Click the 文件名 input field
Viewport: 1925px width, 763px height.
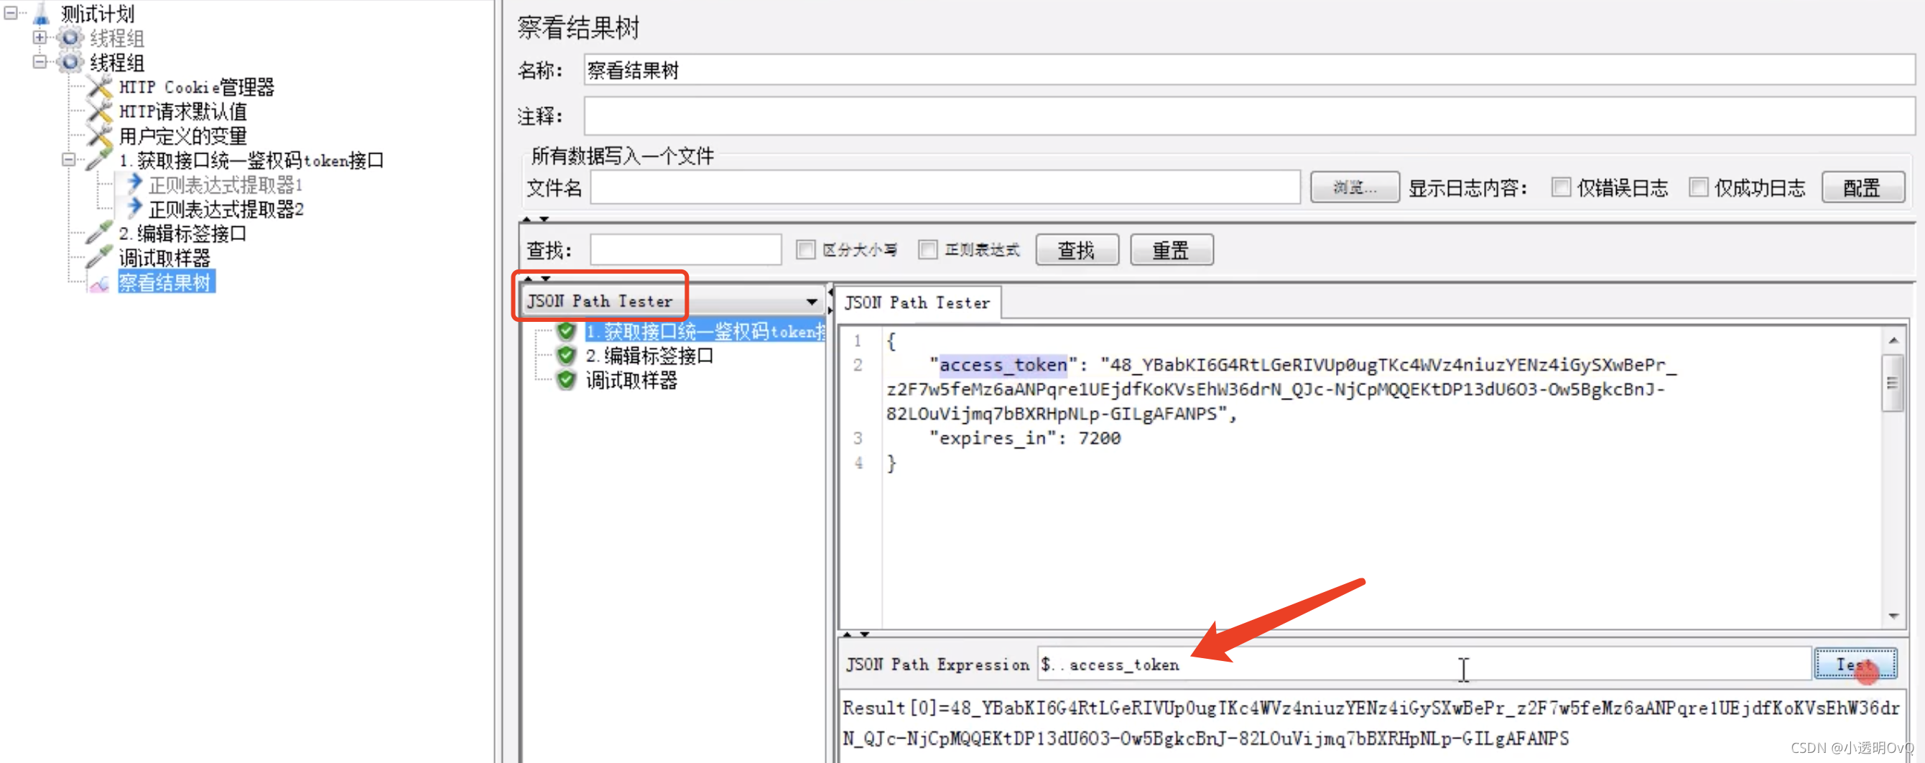click(945, 187)
